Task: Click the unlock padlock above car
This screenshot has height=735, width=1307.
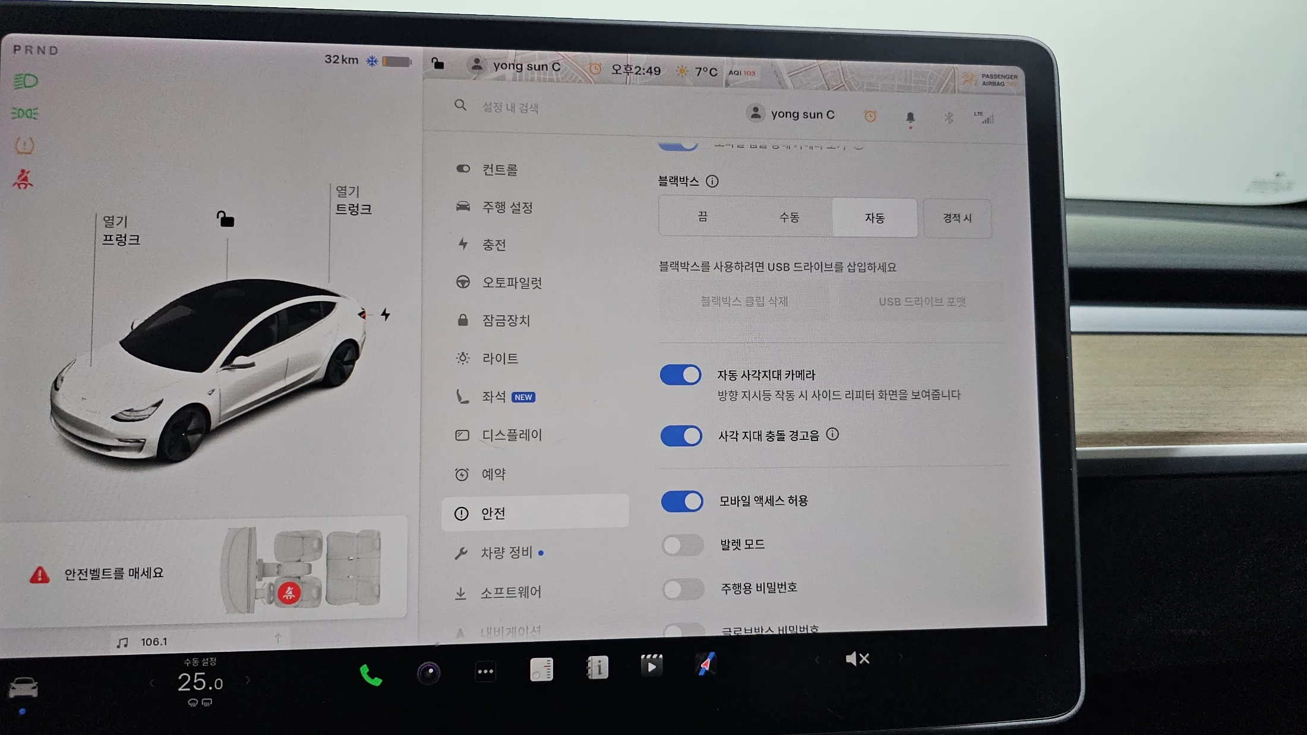Action: 225,219
